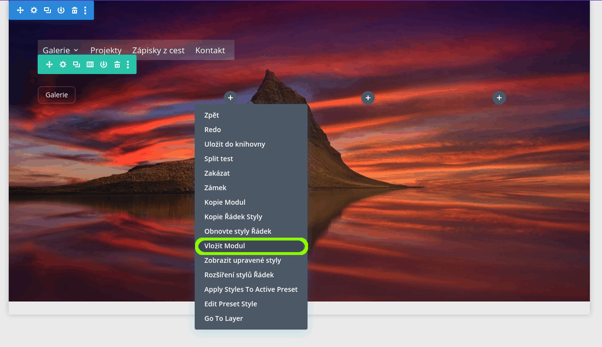Select Apply Styles To Active Preset
The width and height of the screenshot is (602, 347).
tap(251, 289)
